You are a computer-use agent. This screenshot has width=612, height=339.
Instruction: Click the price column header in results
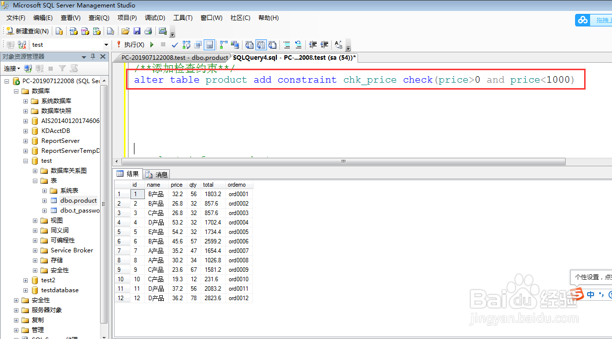tap(176, 185)
